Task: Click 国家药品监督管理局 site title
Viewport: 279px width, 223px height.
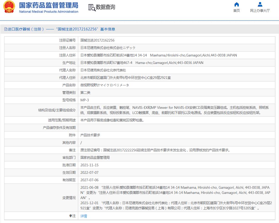Action: (49, 5)
